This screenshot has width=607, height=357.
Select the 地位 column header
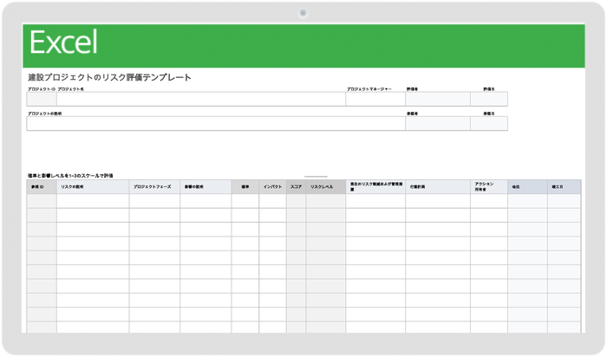pyautogui.click(x=527, y=187)
